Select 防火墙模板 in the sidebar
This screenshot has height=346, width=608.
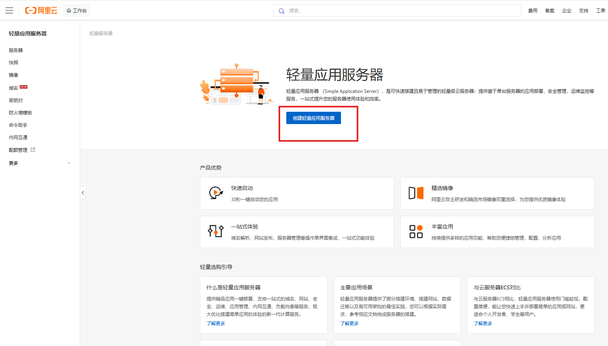pyautogui.click(x=20, y=113)
